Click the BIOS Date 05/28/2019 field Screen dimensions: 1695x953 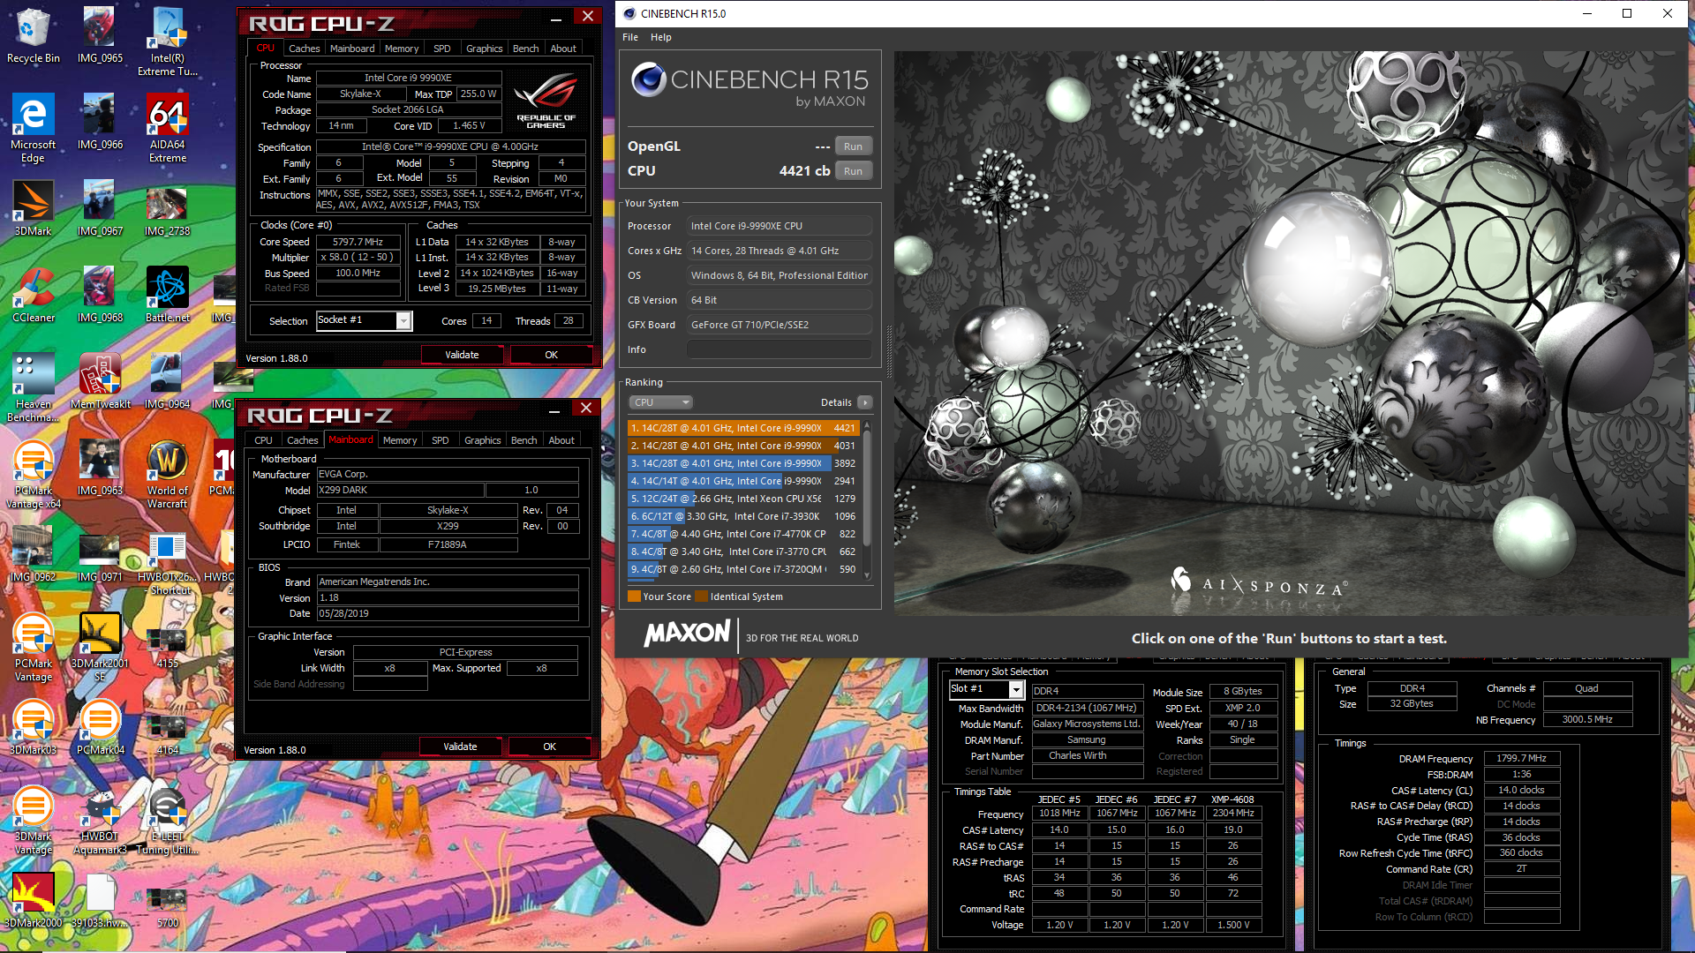pos(448,614)
